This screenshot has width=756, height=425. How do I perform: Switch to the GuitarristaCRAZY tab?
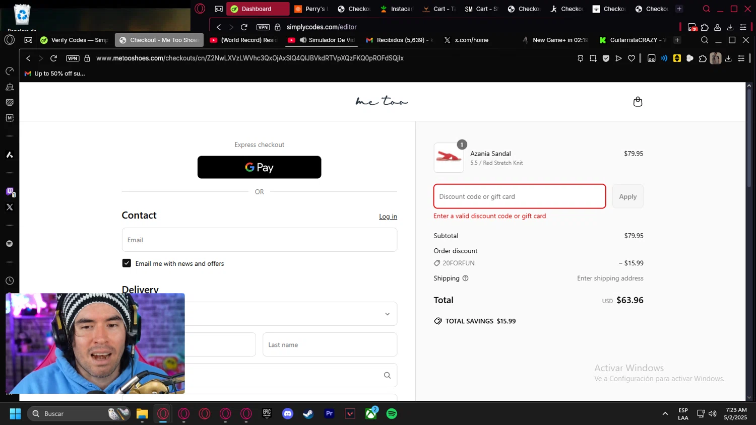tap(633, 40)
